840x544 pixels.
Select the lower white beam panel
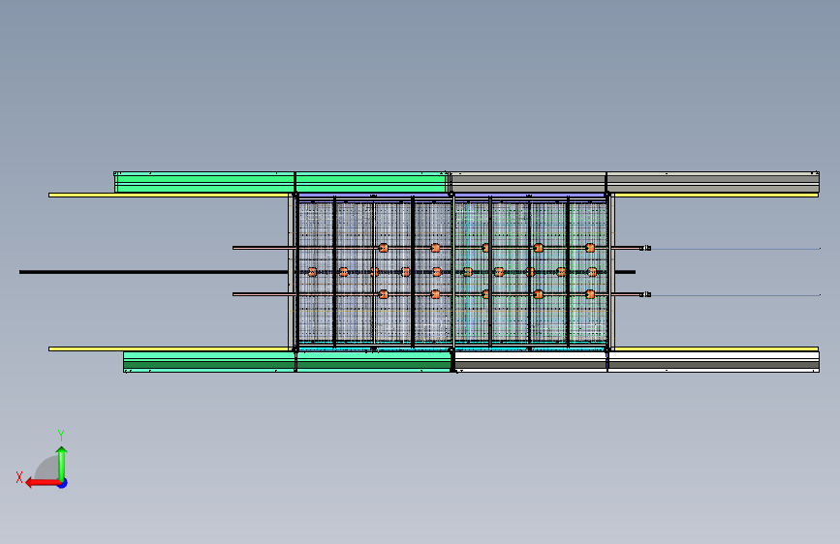coord(637,362)
